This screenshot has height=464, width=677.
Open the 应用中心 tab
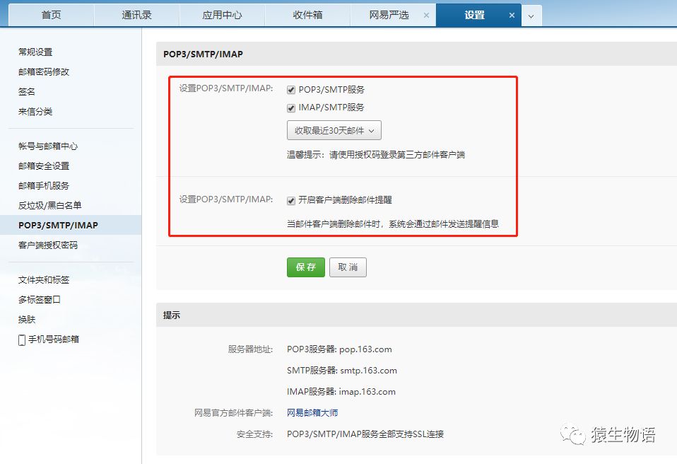point(222,15)
